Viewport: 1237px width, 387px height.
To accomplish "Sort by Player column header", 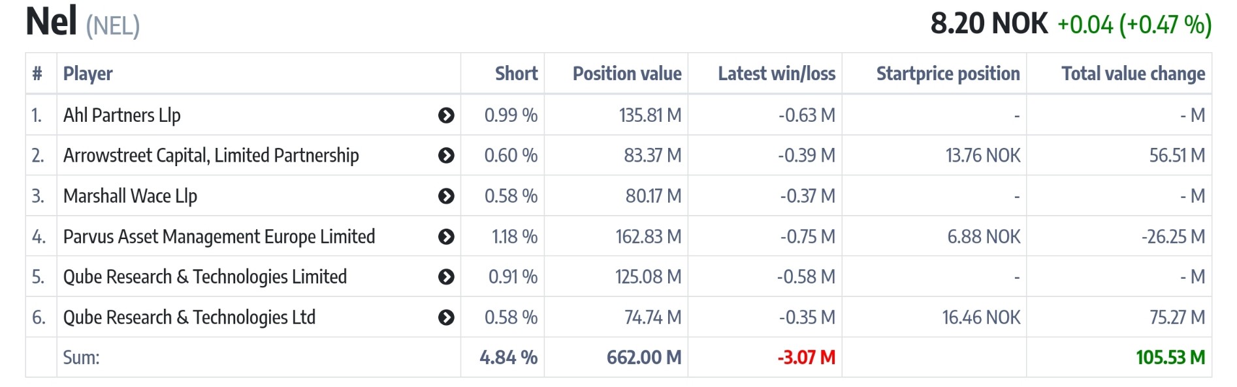I will pos(88,74).
